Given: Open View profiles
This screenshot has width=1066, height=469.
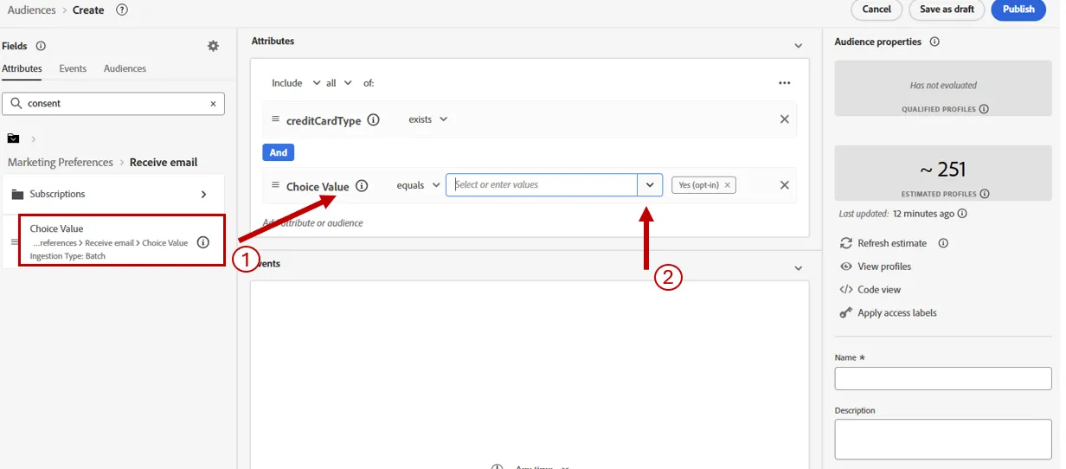Looking at the screenshot, I should point(884,267).
